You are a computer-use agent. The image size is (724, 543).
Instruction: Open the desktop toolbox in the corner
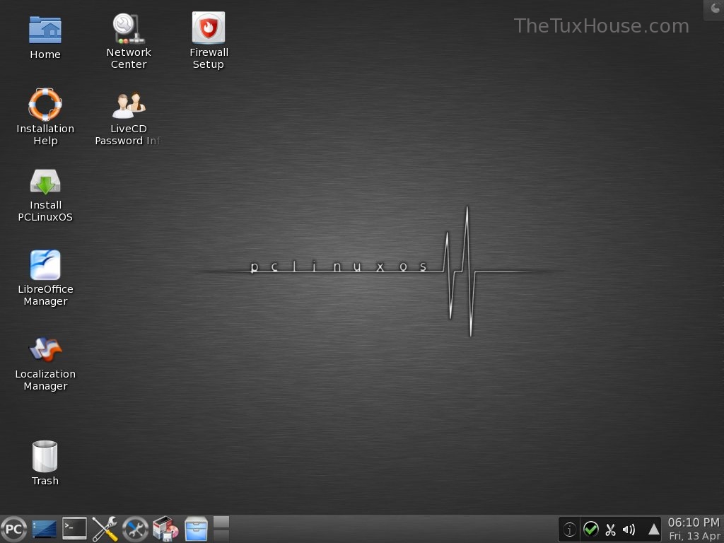point(715,8)
